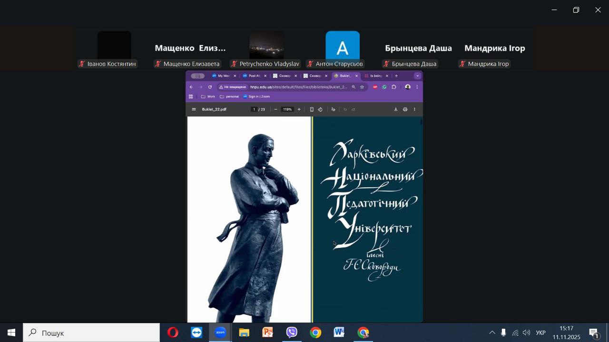Screen dimensions: 609x342
Task: Toggle the PDF sidebar menu
Action: (194, 109)
